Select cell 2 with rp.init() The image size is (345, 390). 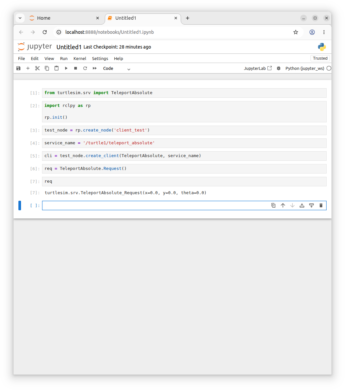(184, 112)
